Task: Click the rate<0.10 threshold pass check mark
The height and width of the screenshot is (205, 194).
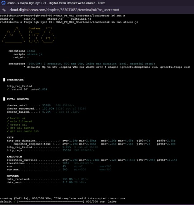Action: pos(8,89)
